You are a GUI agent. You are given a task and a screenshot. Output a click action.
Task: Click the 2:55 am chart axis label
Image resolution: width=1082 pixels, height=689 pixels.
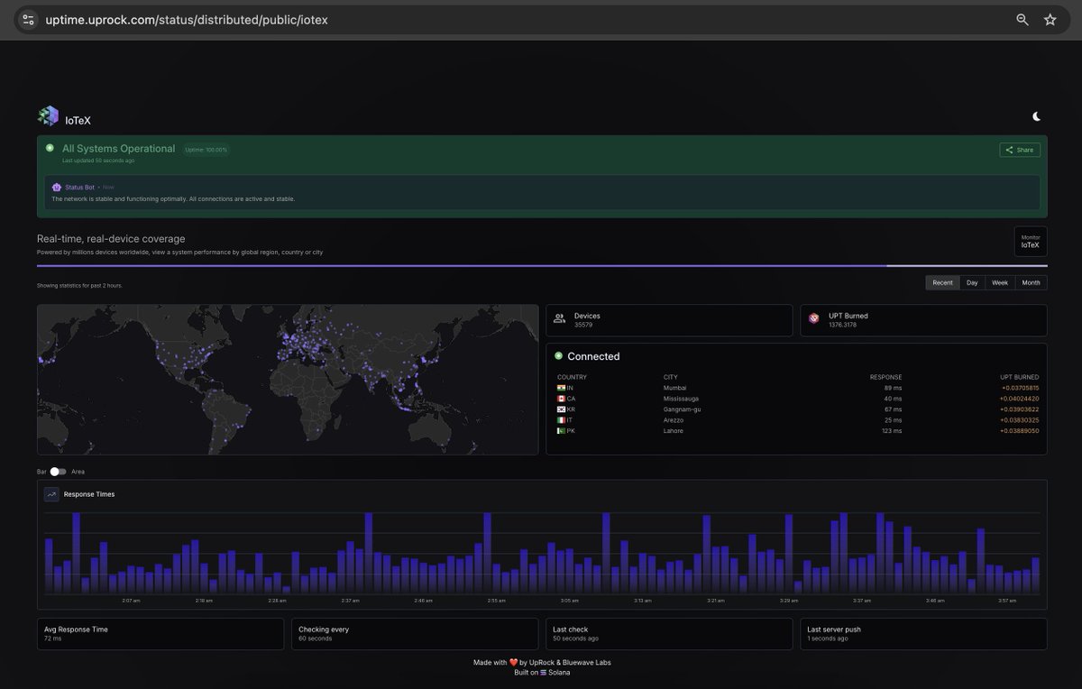click(x=496, y=601)
